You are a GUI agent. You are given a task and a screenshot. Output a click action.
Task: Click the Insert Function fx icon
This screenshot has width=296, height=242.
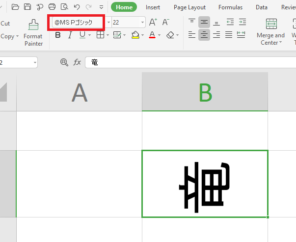pos(77,62)
